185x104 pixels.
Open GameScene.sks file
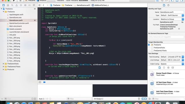(15, 17)
